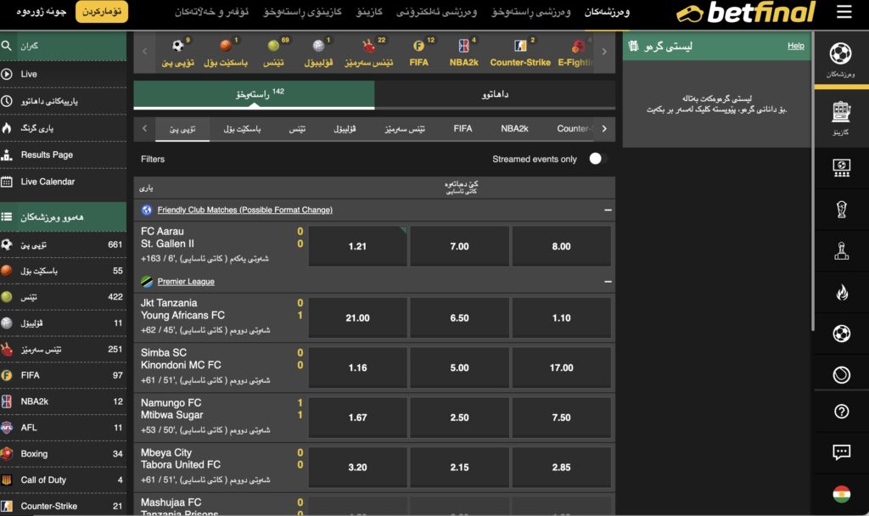Switch to the راستەوخۆ 142 live tab
The image size is (869, 516).
[254, 94]
